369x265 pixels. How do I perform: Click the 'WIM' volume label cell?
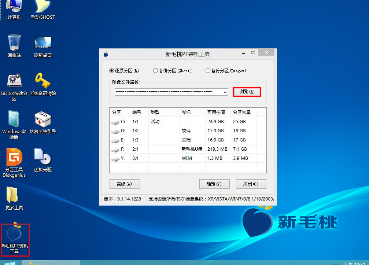(x=187, y=158)
